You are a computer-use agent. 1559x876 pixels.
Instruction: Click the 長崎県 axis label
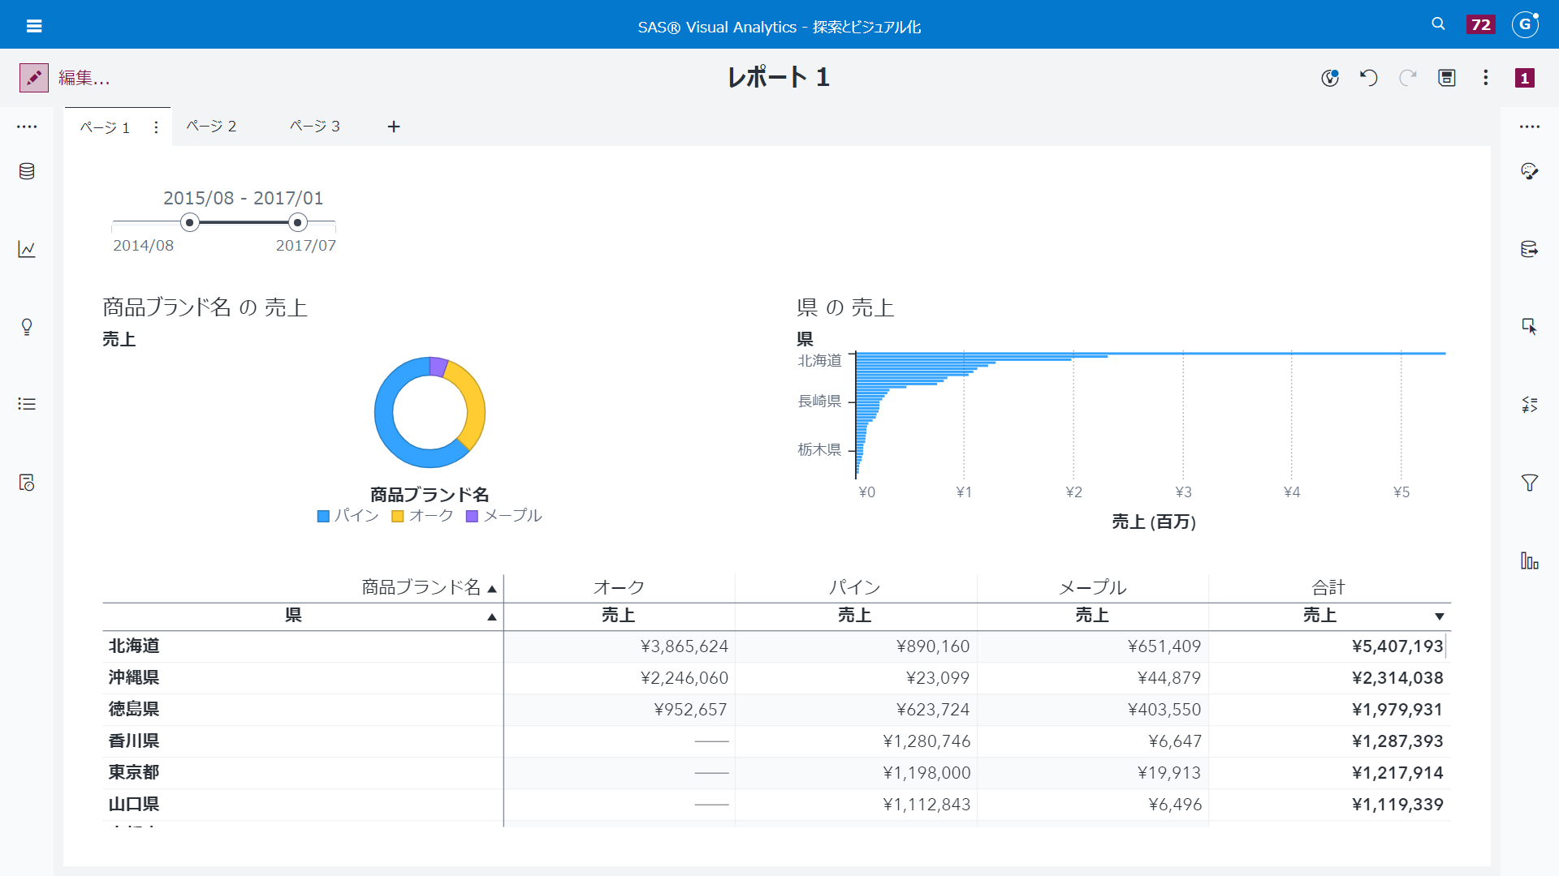click(819, 401)
